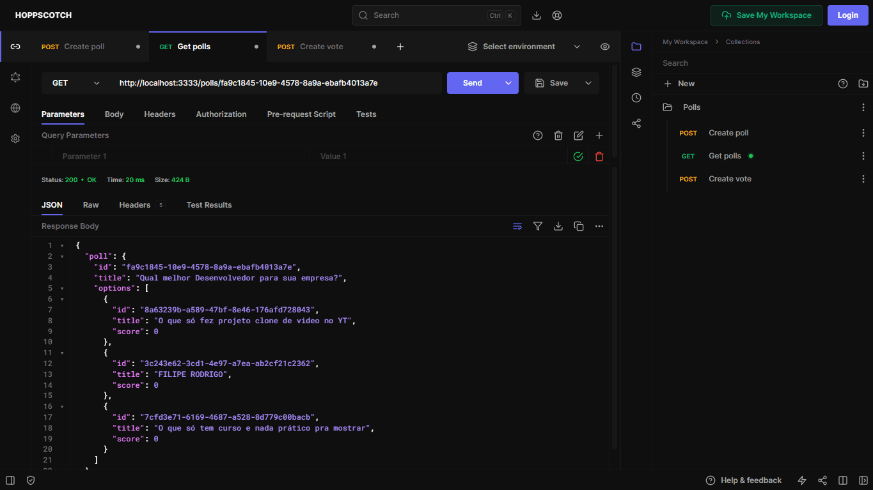Screen dimensions: 873x490
Task: Download the response body
Action: pos(558,226)
